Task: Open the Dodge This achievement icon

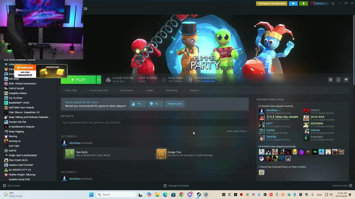Action: click(161, 154)
